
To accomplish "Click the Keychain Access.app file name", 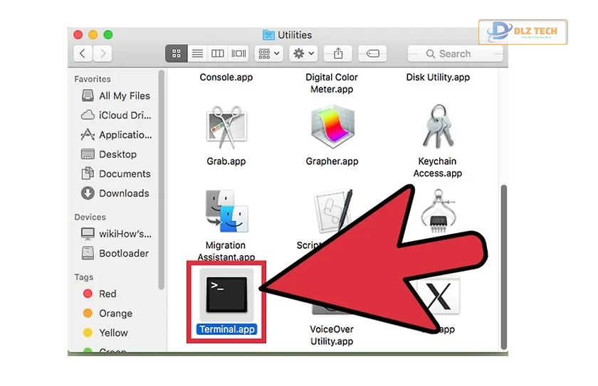I will pos(437,167).
